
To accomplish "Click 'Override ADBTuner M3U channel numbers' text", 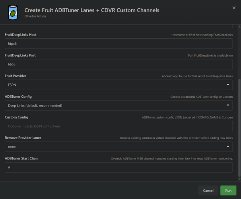I will (x=172, y=159).
